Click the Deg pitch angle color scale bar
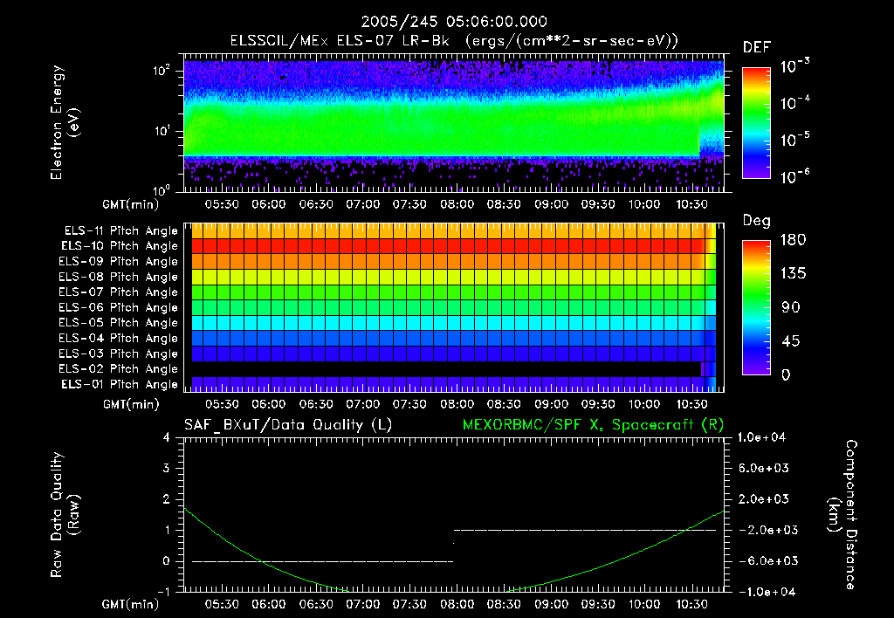Image resolution: width=894 pixels, height=618 pixels. tap(756, 307)
